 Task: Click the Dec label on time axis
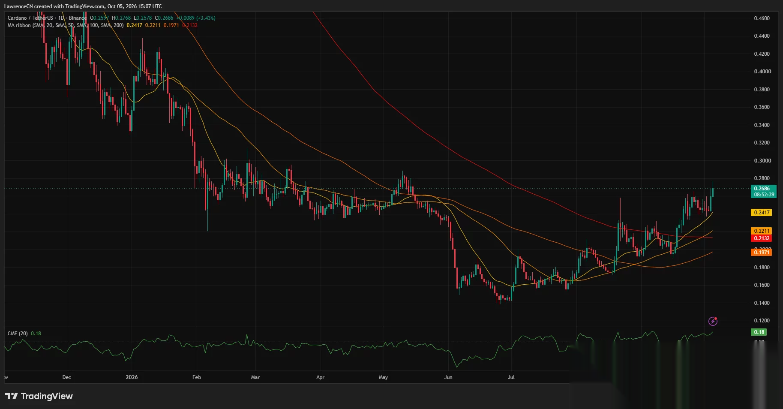(x=66, y=377)
